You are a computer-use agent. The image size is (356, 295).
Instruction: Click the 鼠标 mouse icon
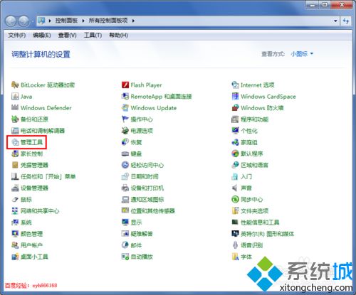click(15, 199)
